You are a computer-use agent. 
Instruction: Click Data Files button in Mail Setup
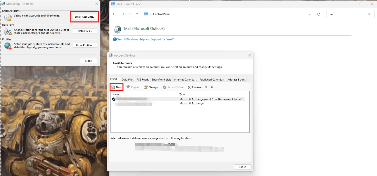coord(85,31)
